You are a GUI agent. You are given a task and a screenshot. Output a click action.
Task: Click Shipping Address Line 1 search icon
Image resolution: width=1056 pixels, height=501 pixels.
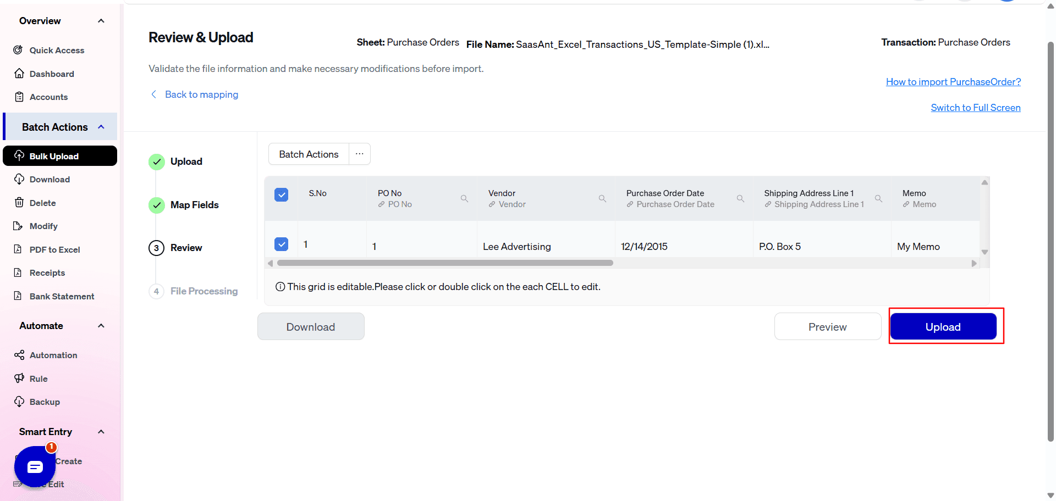click(878, 198)
